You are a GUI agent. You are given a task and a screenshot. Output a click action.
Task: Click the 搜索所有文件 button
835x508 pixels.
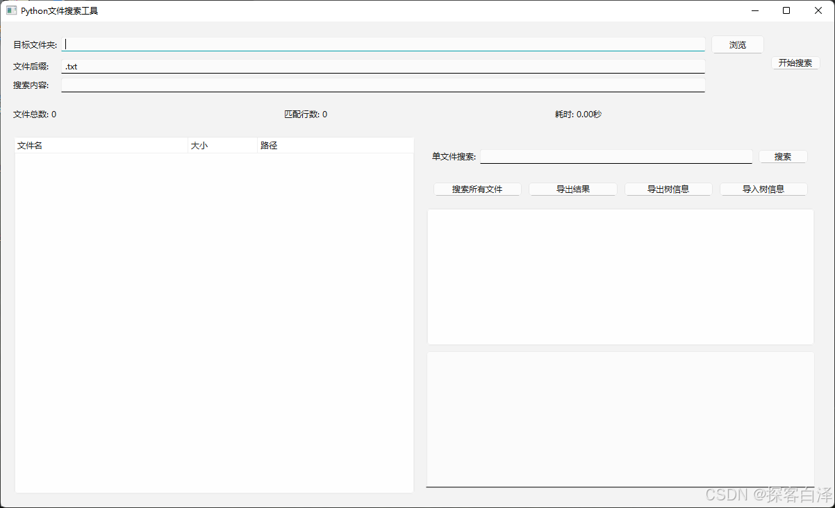[477, 188]
